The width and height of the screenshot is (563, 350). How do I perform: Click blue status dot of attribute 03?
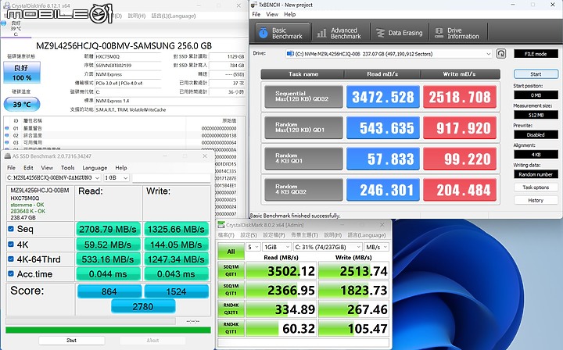(6, 142)
